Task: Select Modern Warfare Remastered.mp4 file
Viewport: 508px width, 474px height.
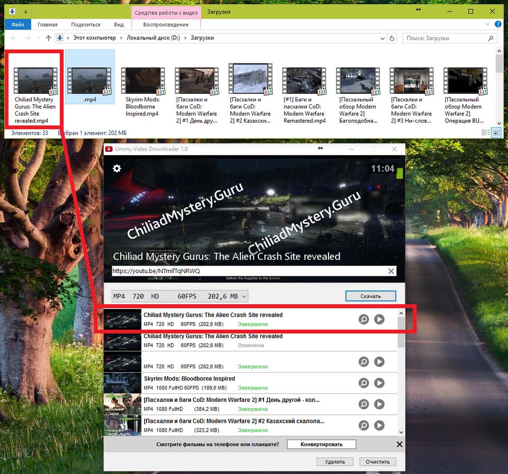Action: tap(304, 96)
